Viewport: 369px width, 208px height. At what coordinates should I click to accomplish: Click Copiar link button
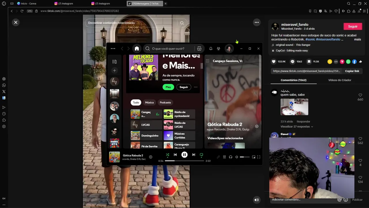352,71
